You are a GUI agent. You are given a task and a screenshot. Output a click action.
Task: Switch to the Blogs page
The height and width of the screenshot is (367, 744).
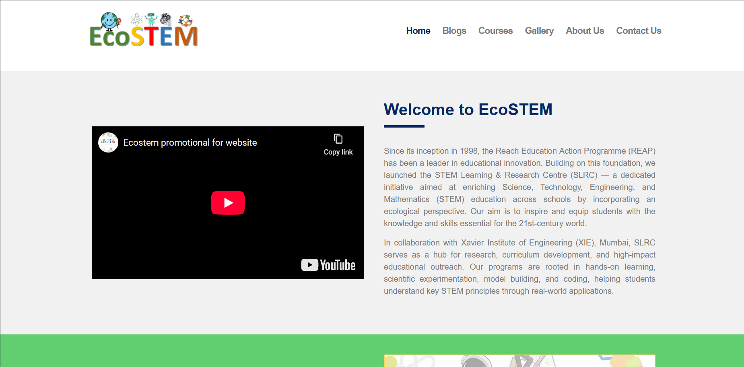tap(454, 31)
